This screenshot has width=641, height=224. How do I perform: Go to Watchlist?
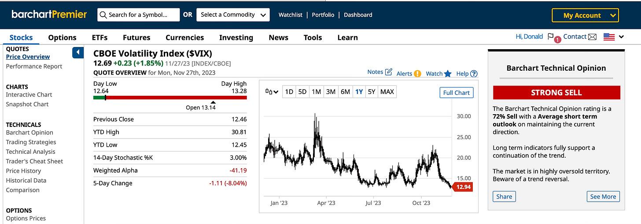(291, 14)
